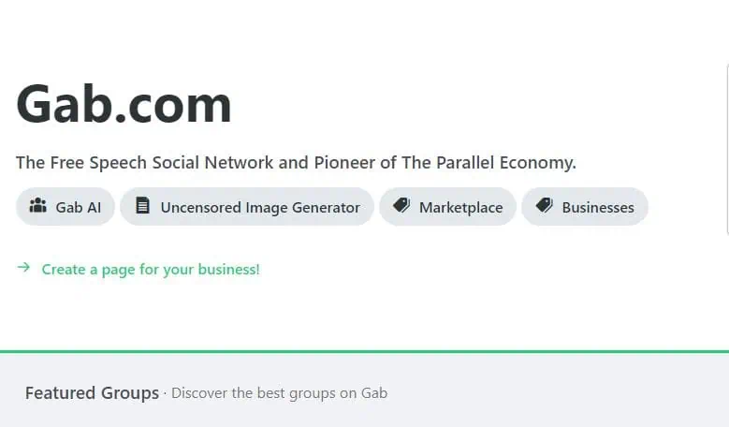Go to the Marketplace pill button
729x427 pixels.
click(447, 207)
